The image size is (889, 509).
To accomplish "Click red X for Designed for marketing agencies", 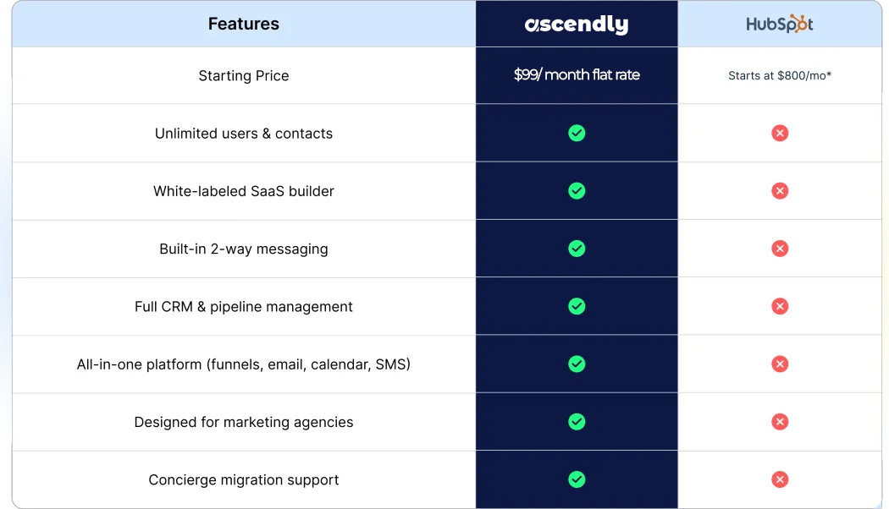I will click(x=780, y=421).
